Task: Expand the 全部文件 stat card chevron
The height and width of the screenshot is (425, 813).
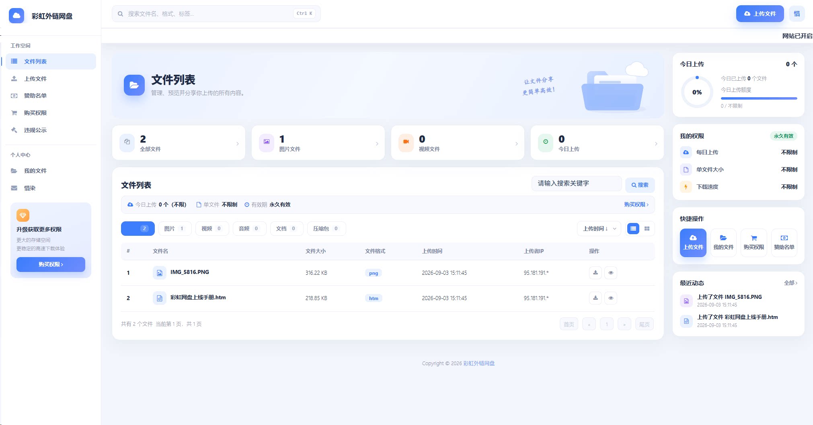Action: tap(238, 143)
